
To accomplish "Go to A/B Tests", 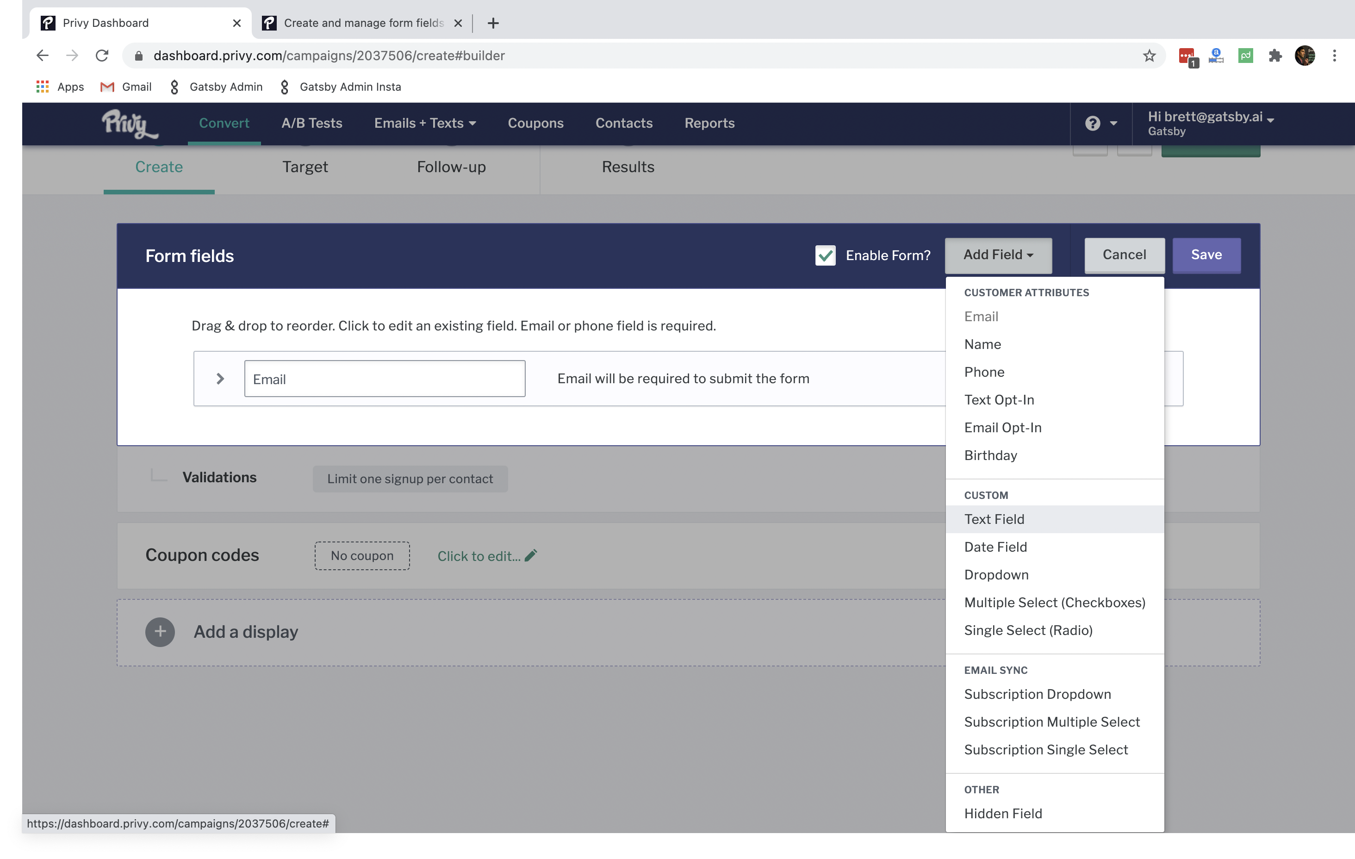I will (312, 123).
